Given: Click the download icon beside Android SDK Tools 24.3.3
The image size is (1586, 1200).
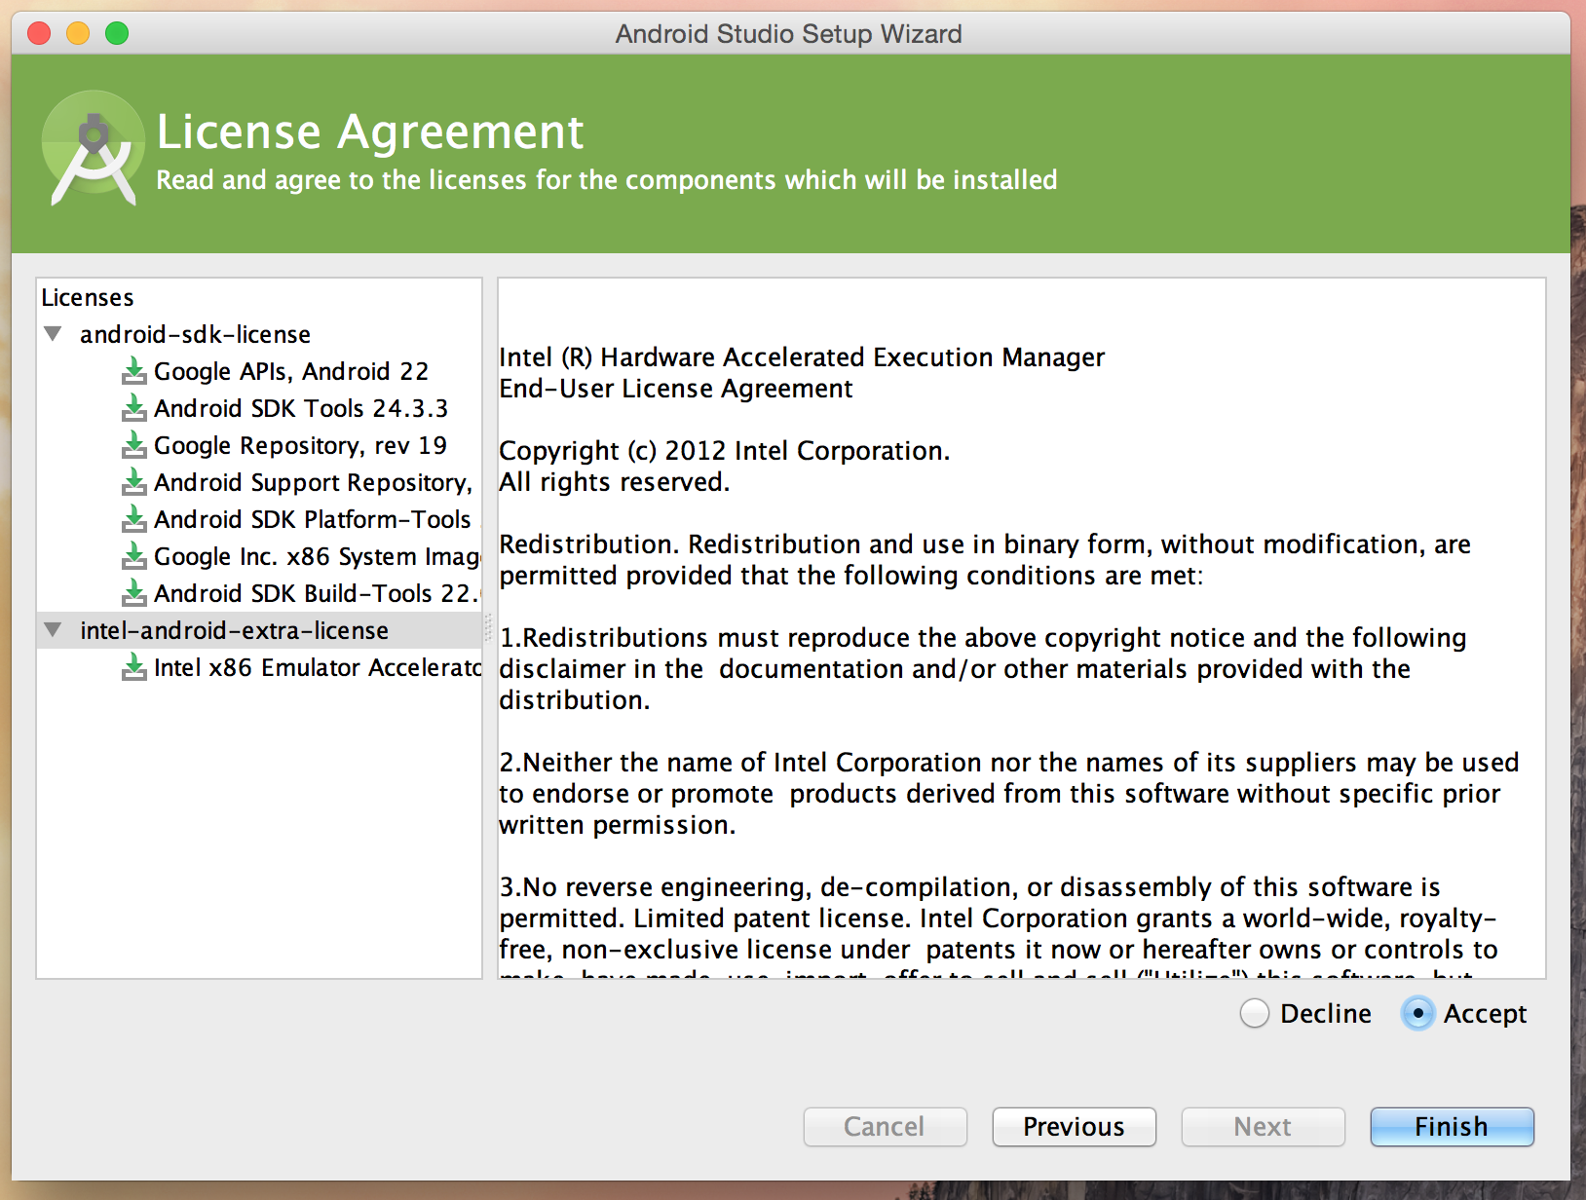Looking at the screenshot, I should click(x=134, y=408).
